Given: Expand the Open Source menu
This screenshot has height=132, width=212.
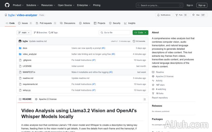Looking at the screenshot, I should pyautogui.click(x=66, y=5).
